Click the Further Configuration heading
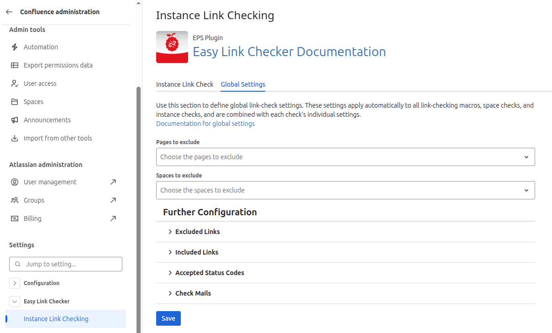The width and height of the screenshot is (552, 333). point(210,212)
